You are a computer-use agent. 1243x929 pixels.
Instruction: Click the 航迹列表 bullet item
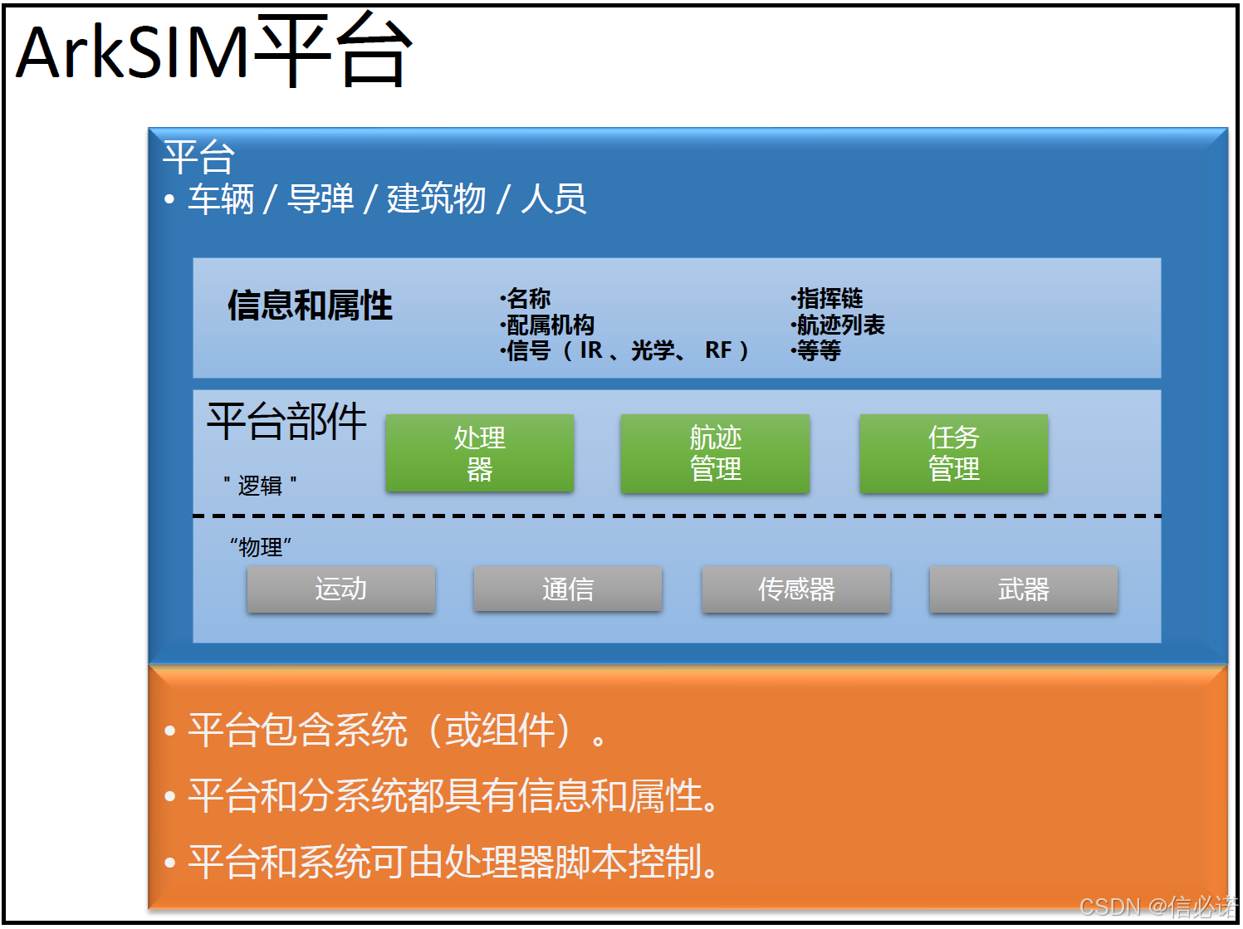(x=837, y=325)
